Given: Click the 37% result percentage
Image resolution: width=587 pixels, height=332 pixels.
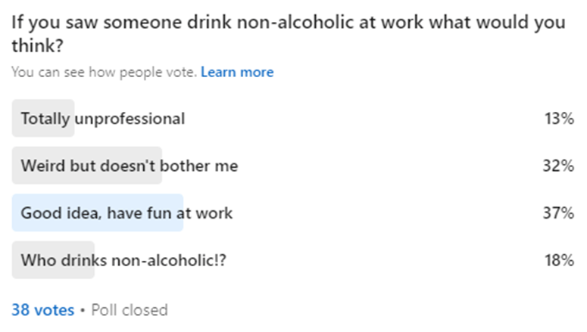Looking at the screenshot, I should point(558,213).
